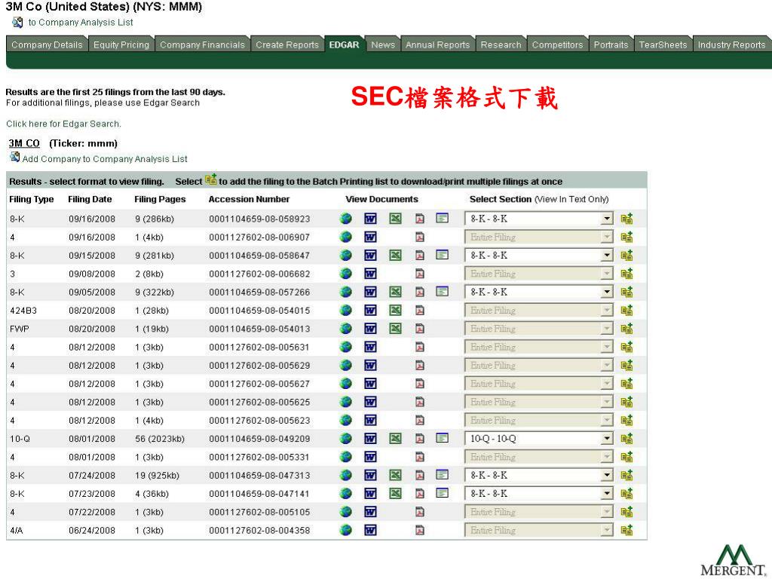The image size is (772, 579).
Task: Click Entire Filing dropdown for 4/A row
Action: coord(539,530)
